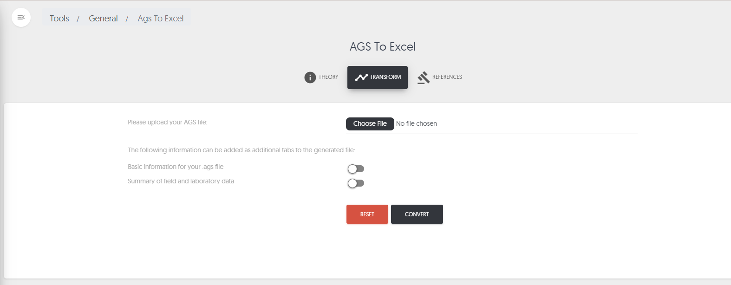Toggle Basic information for your .ags file
Screen dimensions: 731x285
point(356,169)
